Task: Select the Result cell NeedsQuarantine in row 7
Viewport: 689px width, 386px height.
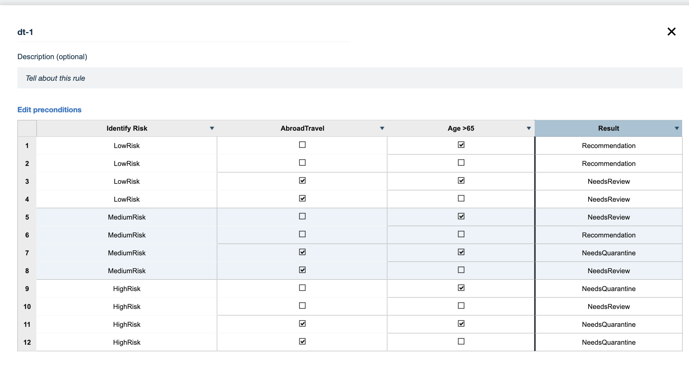Action: pyautogui.click(x=608, y=253)
